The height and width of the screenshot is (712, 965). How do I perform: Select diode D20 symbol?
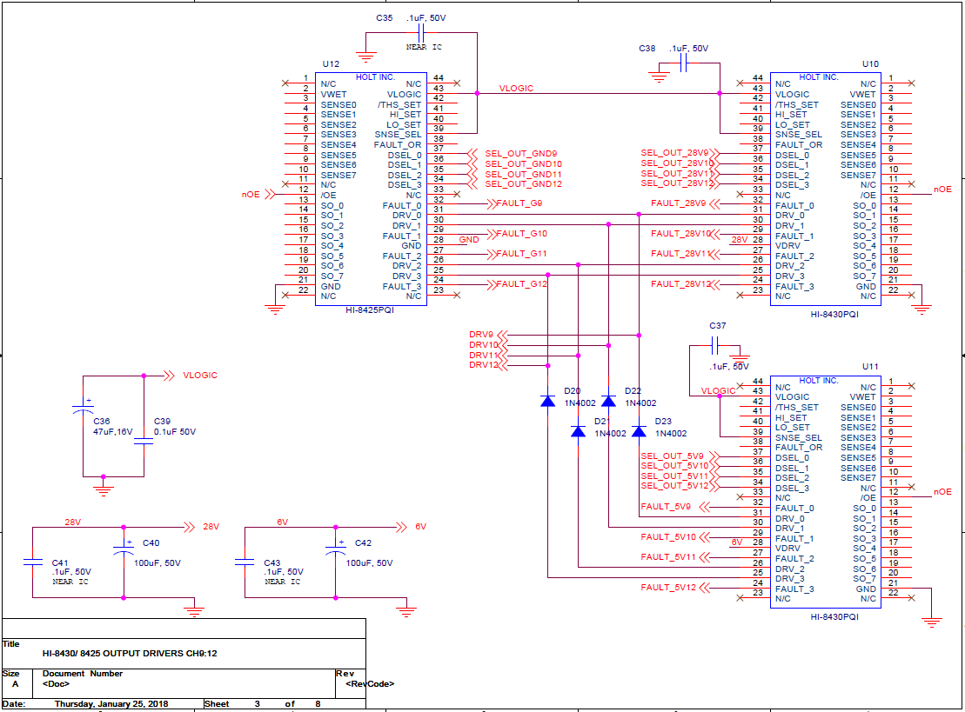pyautogui.click(x=547, y=402)
